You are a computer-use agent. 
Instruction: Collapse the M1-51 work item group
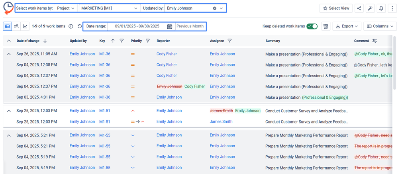pyautogui.click(x=9, y=111)
